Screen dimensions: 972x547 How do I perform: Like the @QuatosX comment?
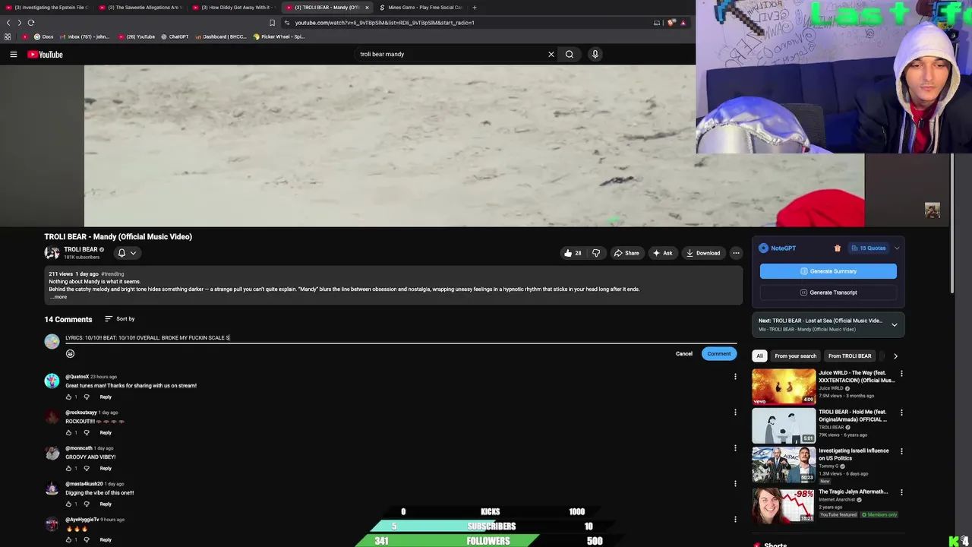point(68,397)
